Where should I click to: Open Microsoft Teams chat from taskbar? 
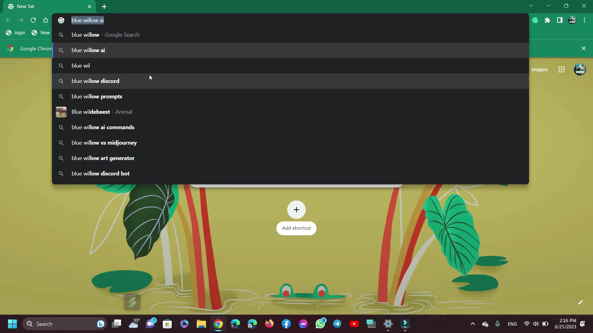tap(151, 324)
